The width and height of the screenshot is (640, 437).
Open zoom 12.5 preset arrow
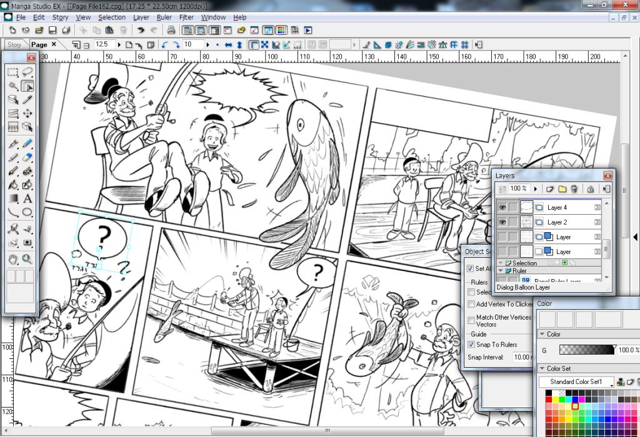pyautogui.click(x=119, y=45)
